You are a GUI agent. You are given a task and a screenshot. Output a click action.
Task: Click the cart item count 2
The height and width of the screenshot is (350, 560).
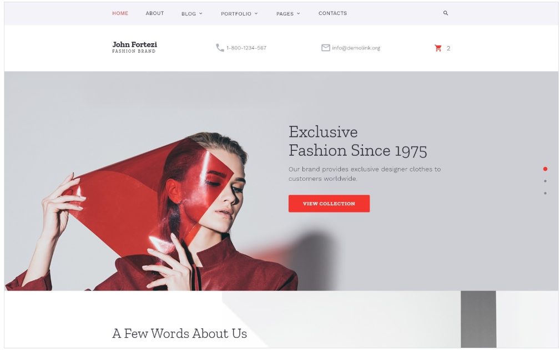448,48
